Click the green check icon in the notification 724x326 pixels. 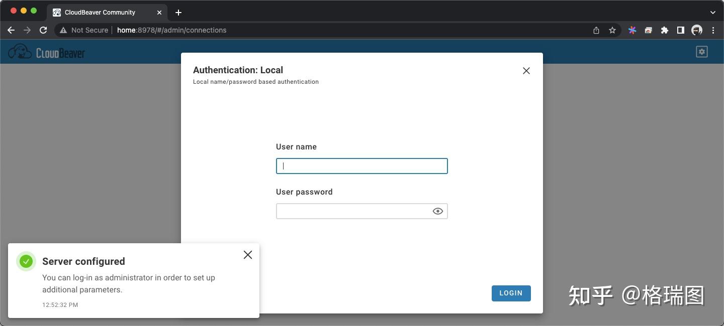[26, 261]
